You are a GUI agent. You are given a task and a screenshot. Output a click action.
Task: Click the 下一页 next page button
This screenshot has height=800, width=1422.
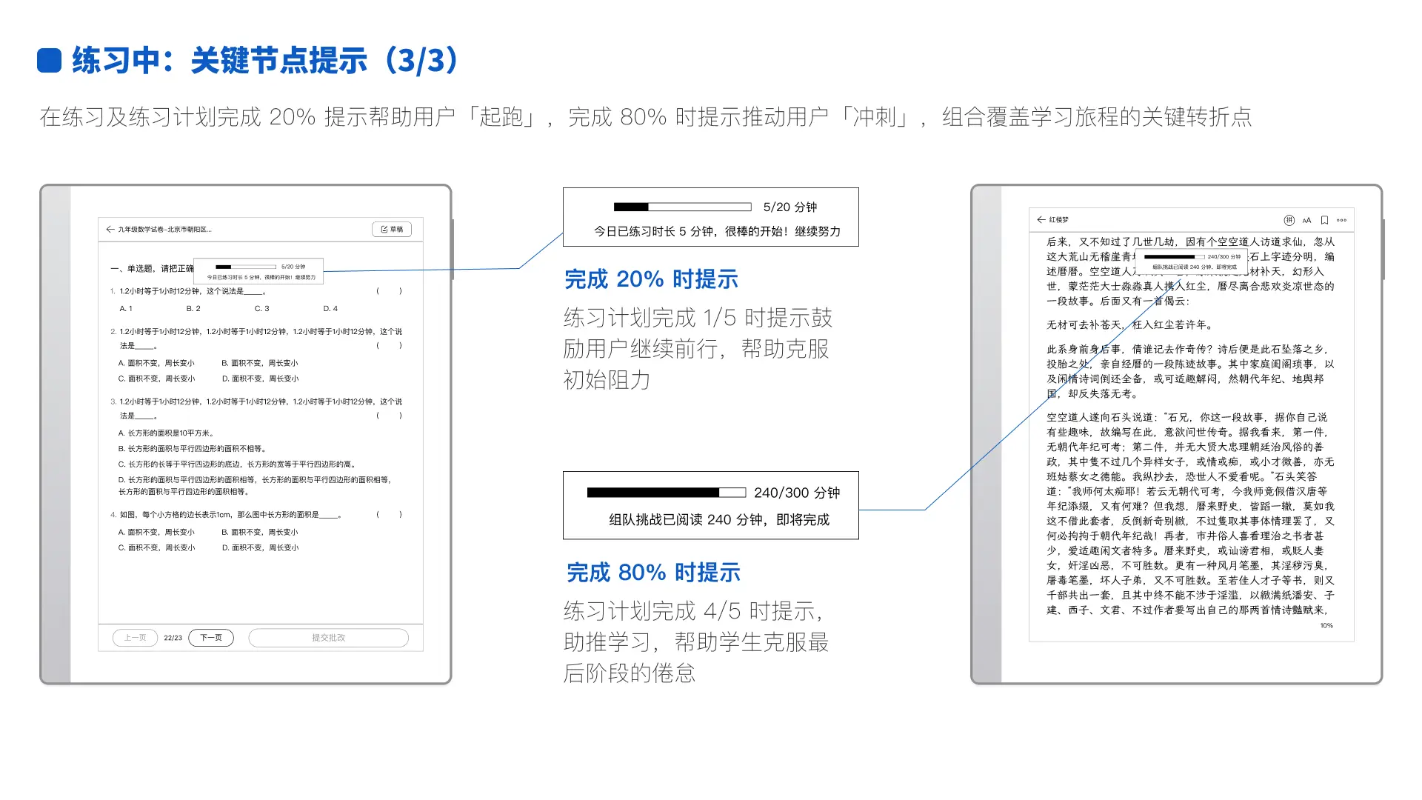coord(211,638)
